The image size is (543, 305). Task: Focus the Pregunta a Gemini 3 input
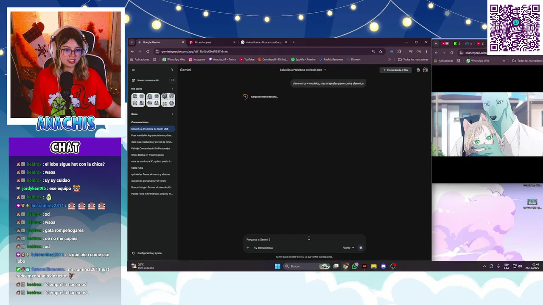pos(304,239)
